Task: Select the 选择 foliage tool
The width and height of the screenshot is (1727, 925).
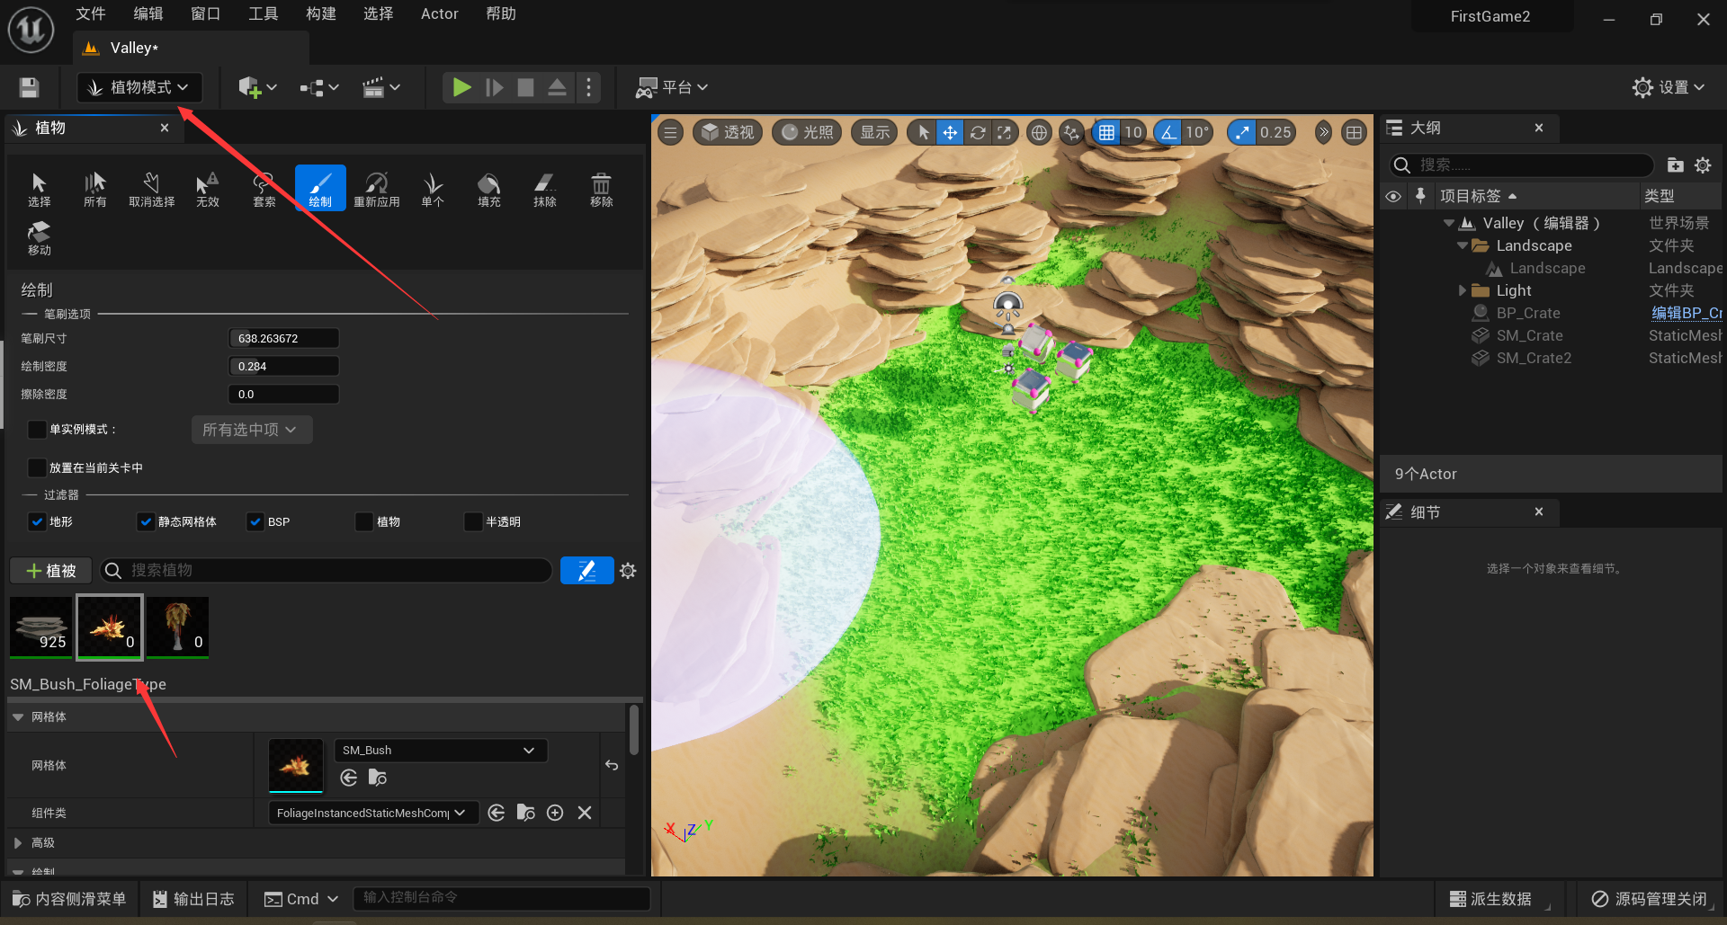Action: click(x=39, y=190)
